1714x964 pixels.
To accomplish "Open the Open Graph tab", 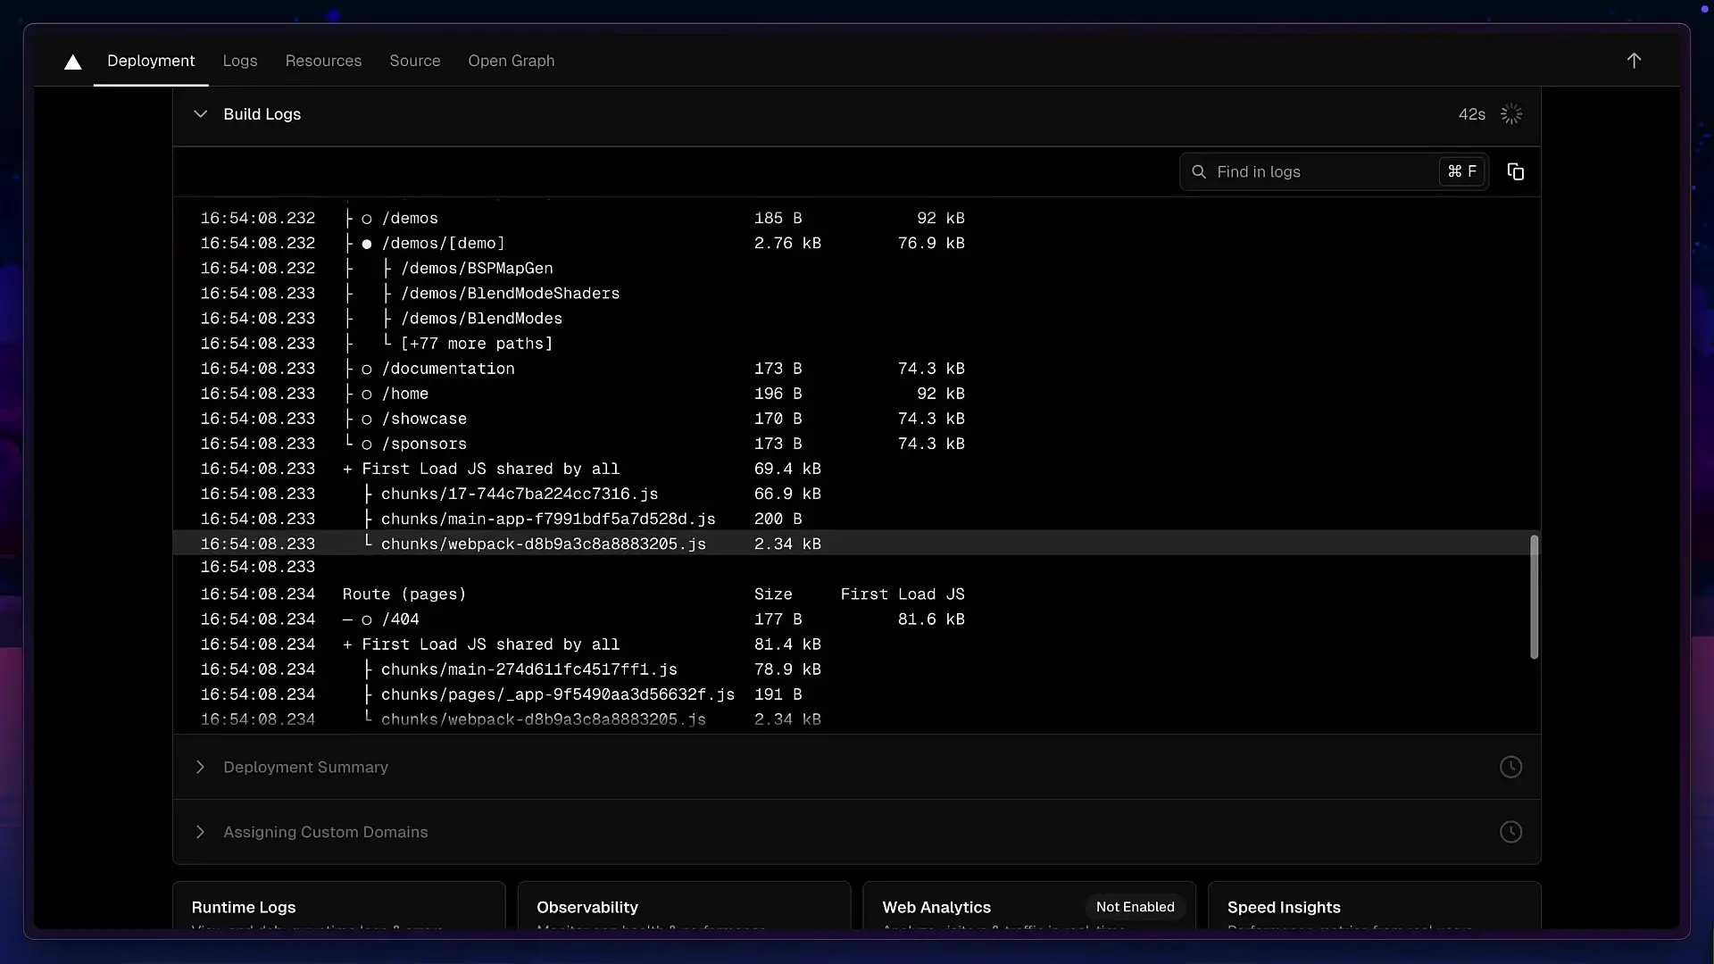I will pos(511,61).
